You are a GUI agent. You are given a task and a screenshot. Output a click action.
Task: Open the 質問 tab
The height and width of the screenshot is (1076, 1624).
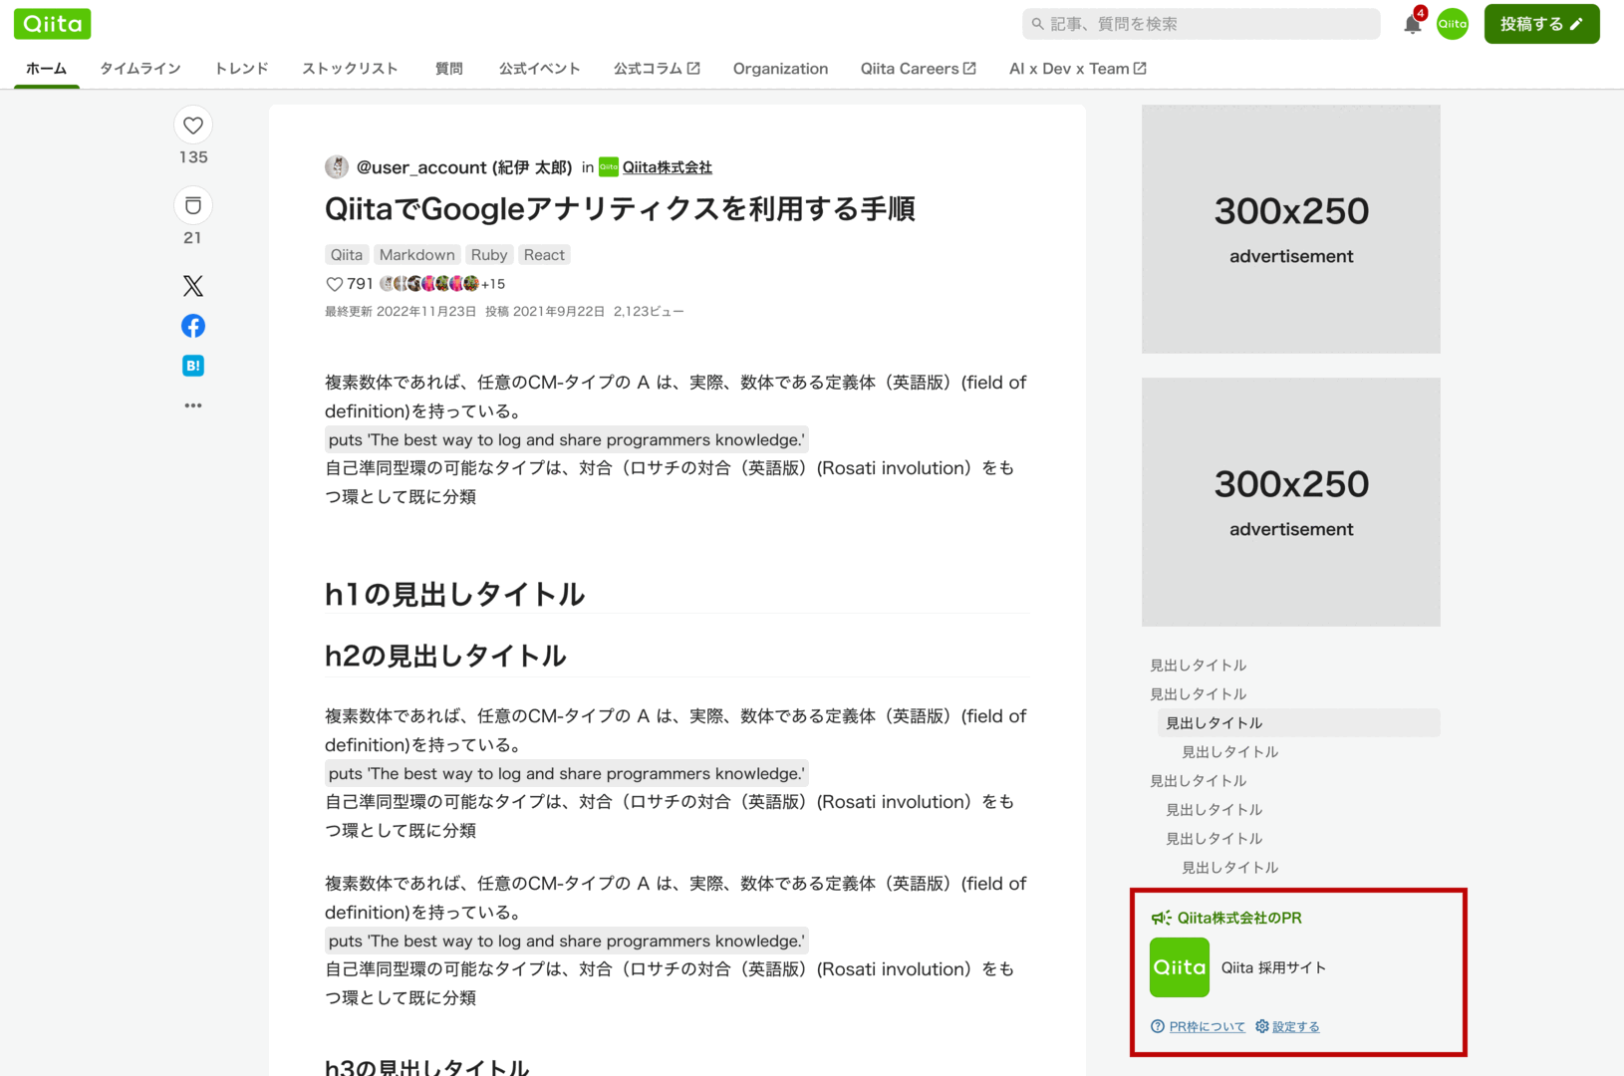(x=449, y=69)
